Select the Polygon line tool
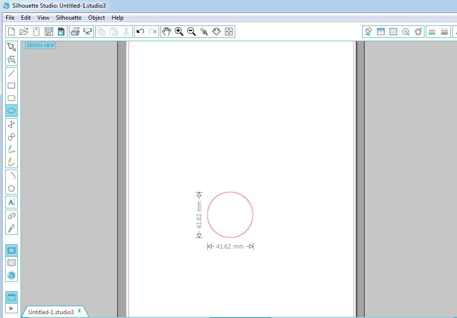The width and height of the screenshot is (457, 318). pos(11,125)
